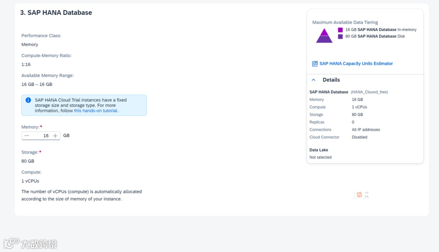Click 'Disabled' Cloud Connector value

pos(359,137)
